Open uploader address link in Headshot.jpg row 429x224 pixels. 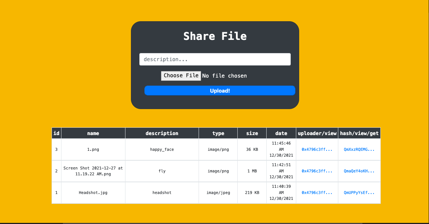point(317,193)
